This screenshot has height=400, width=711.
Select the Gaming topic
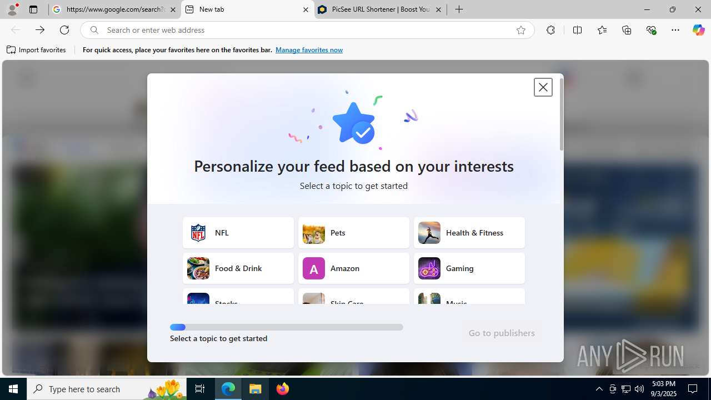pos(469,268)
